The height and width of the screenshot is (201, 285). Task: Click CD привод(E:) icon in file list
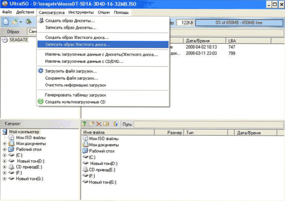(85, 169)
